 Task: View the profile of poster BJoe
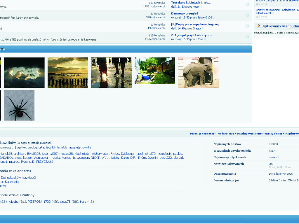coord(200,39)
